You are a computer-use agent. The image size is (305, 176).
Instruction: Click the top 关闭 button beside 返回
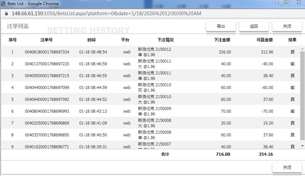(287, 26)
